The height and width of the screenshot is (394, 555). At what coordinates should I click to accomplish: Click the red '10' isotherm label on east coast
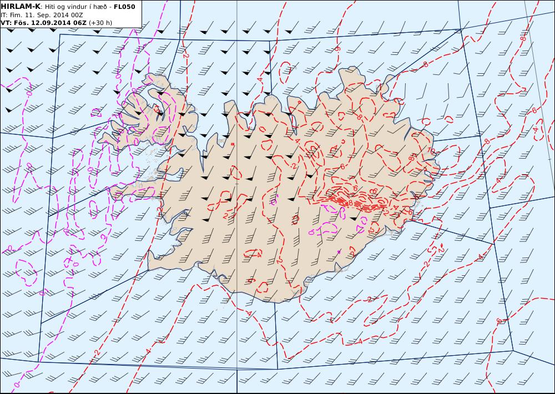[x=431, y=150]
